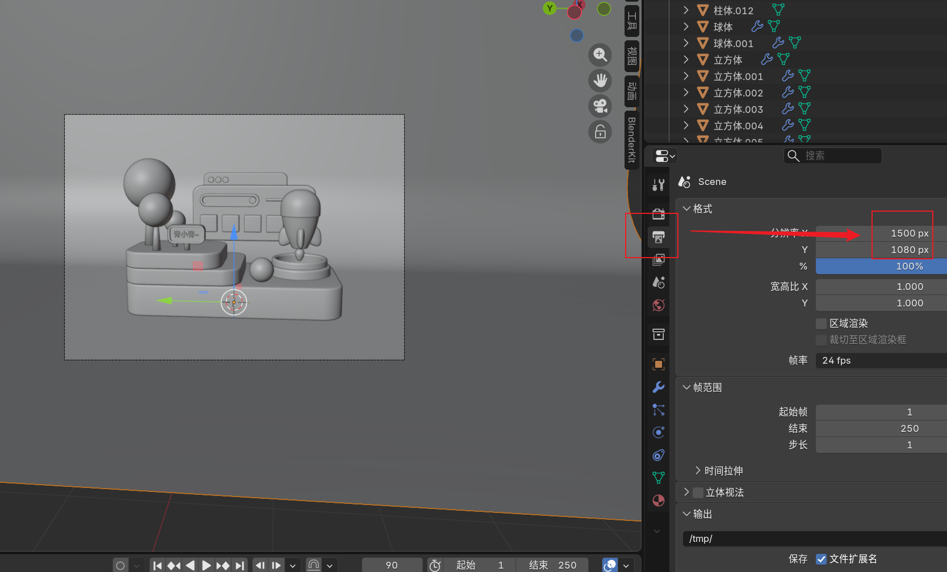The height and width of the screenshot is (572, 947).
Task: Open the Modifiers wrench properties tab
Action: 659,387
